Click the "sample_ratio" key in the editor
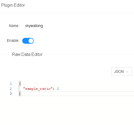Viewport: 134px width, 125px height. [x=38, y=89]
